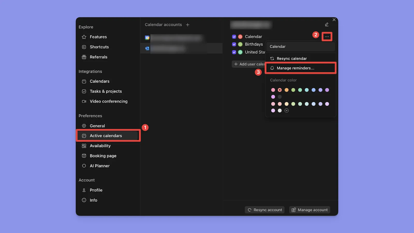Add a new calendar account with the plus icon
The height and width of the screenshot is (233, 414).
188,25
